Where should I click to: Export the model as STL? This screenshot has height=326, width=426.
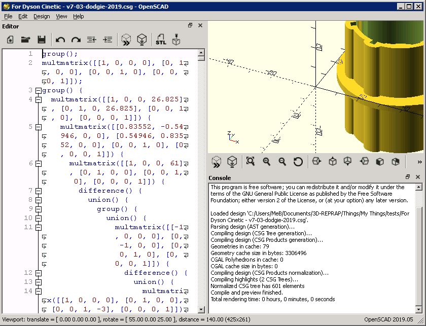click(161, 40)
